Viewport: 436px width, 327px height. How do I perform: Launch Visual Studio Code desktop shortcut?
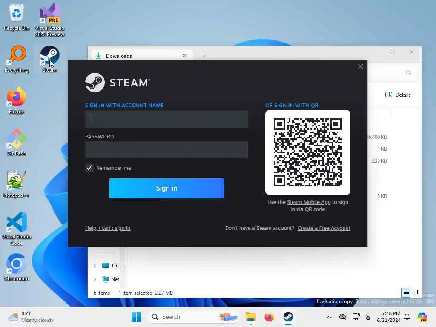click(17, 229)
